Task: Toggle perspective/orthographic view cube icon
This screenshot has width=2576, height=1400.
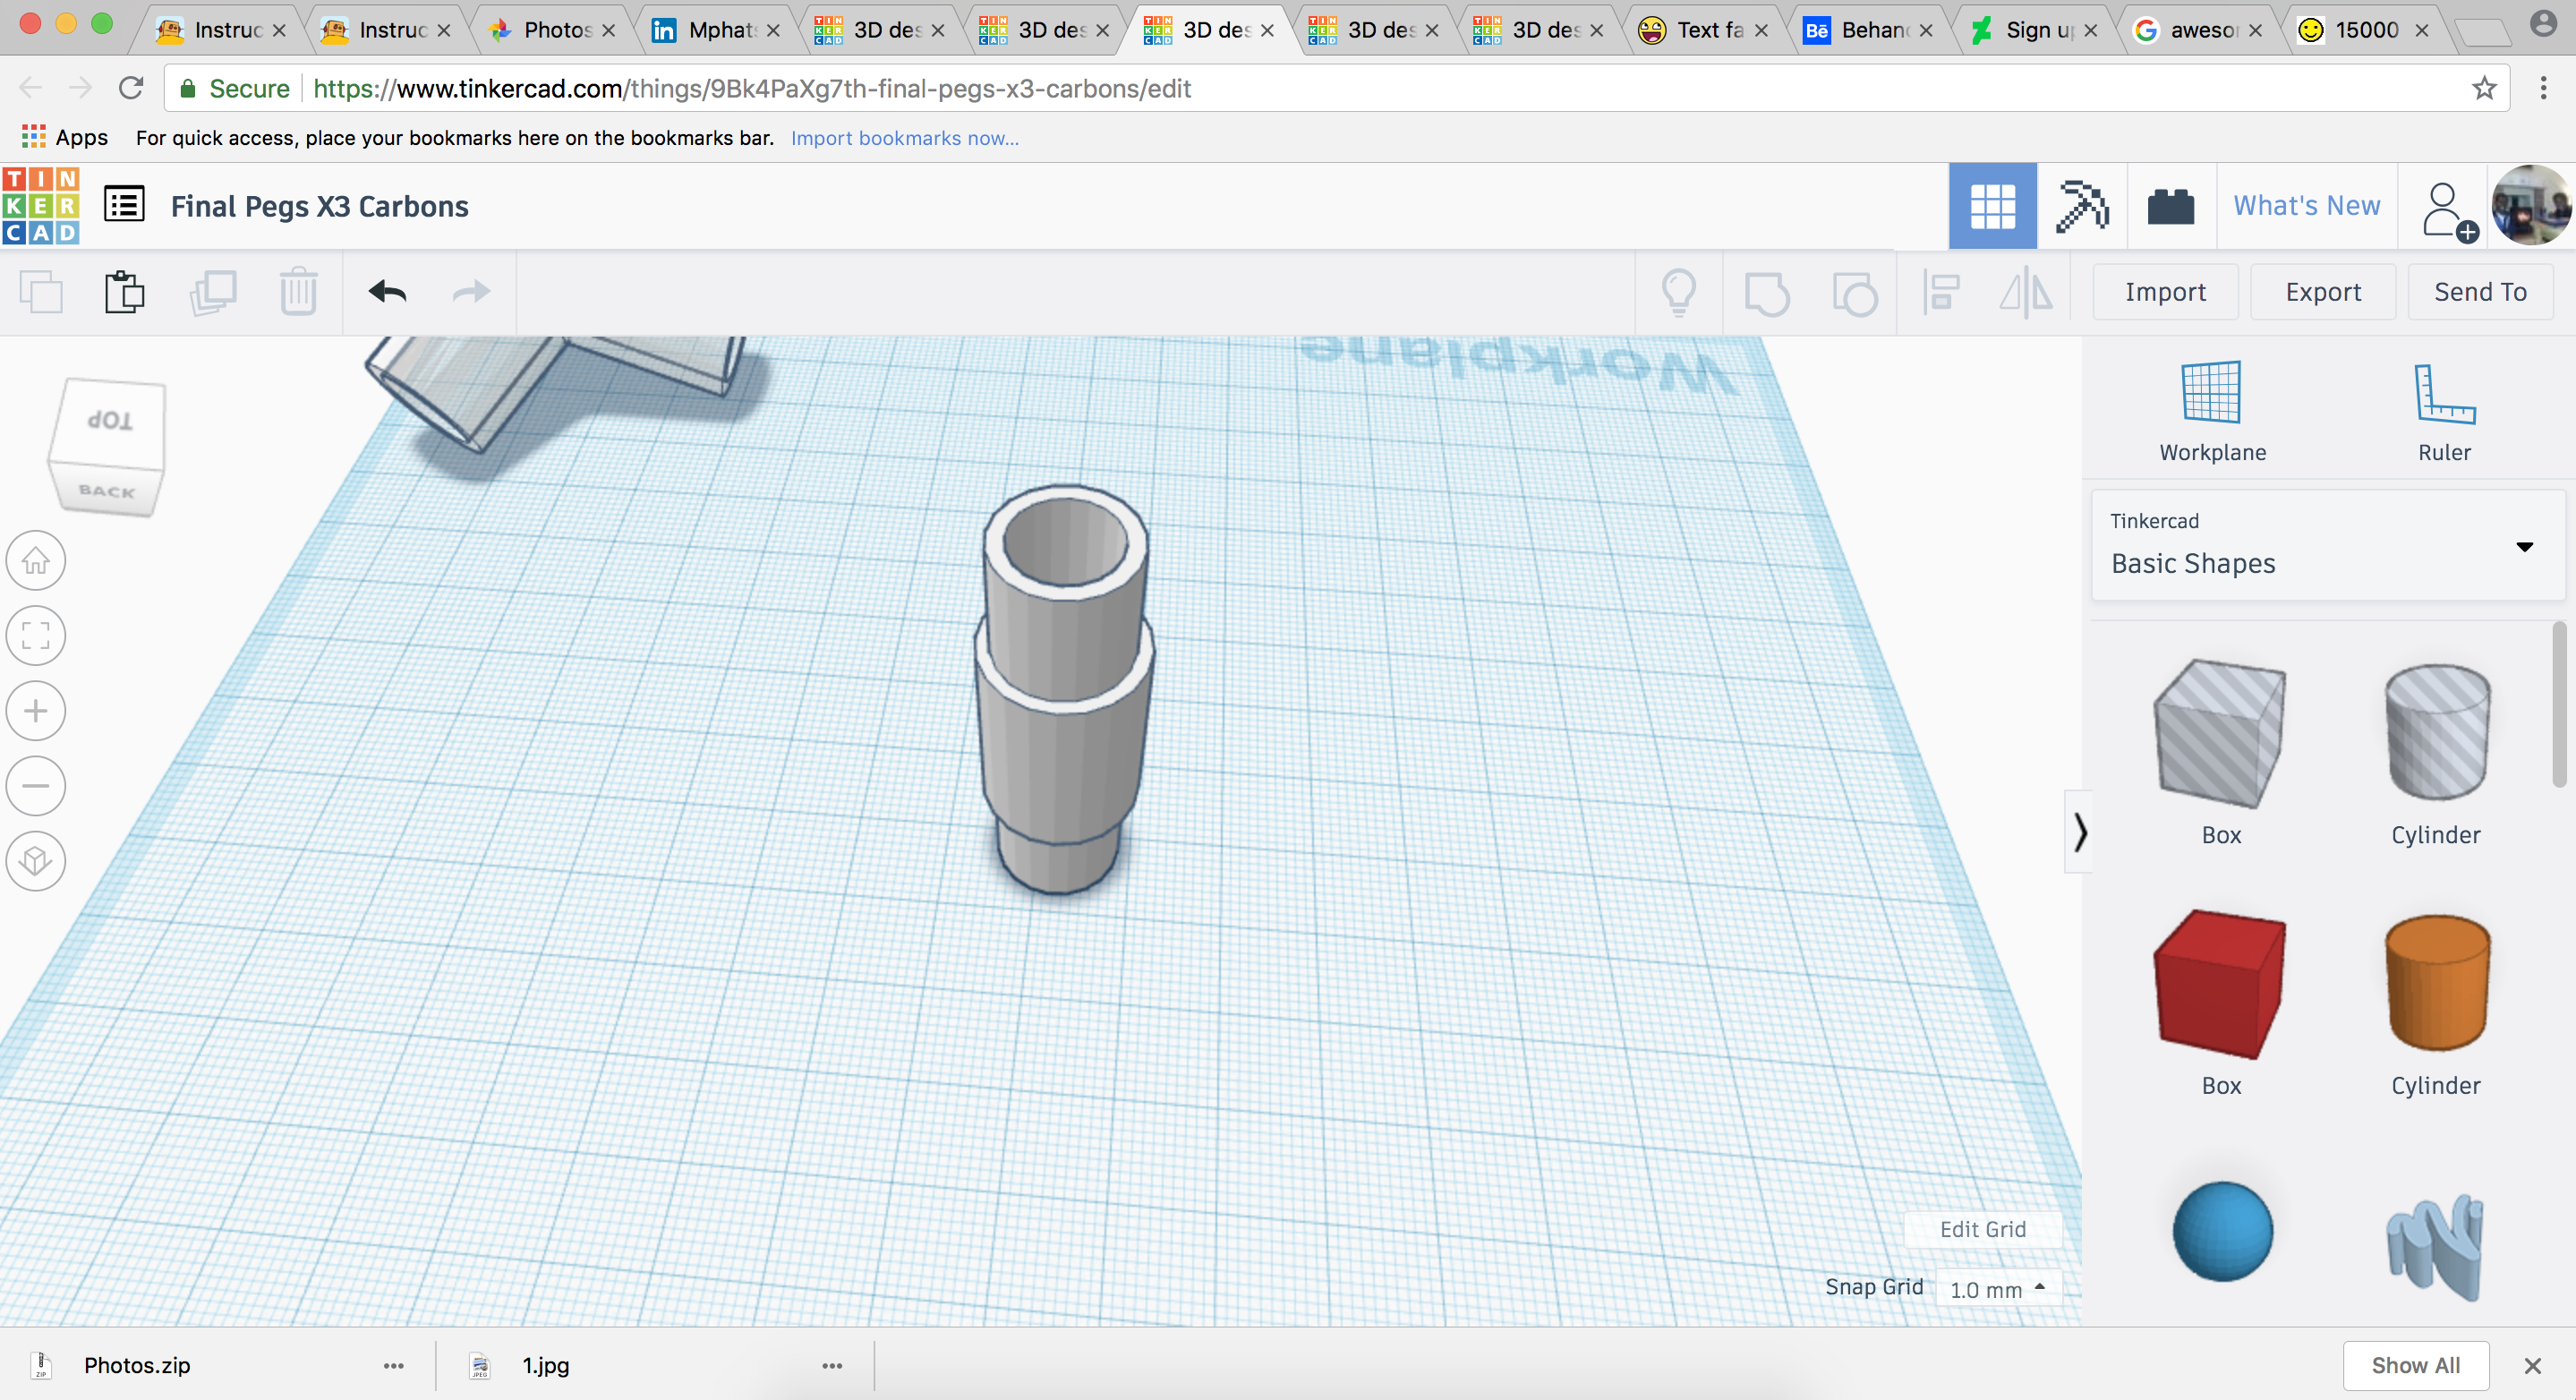Action: pyautogui.click(x=36, y=861)
